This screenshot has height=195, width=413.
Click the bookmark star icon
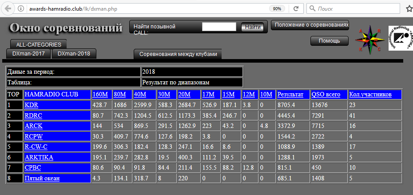tap(409, 8)
